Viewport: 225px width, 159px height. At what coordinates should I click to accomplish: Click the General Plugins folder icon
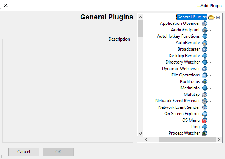point(211,17)
